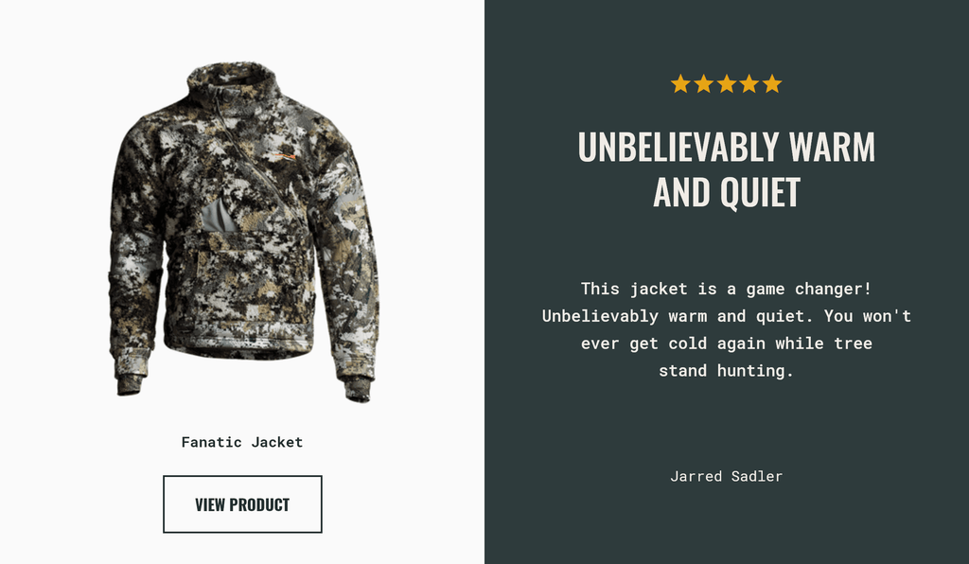Select the fifth and last rating star

[772, 83]
